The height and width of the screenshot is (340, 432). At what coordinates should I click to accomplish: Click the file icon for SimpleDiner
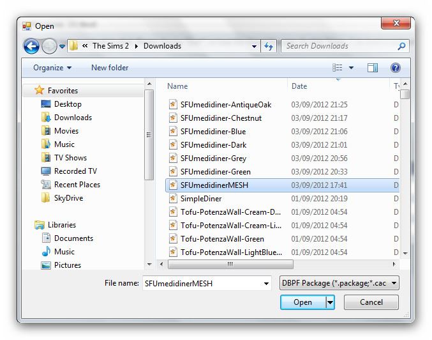(x=173, y=198)
